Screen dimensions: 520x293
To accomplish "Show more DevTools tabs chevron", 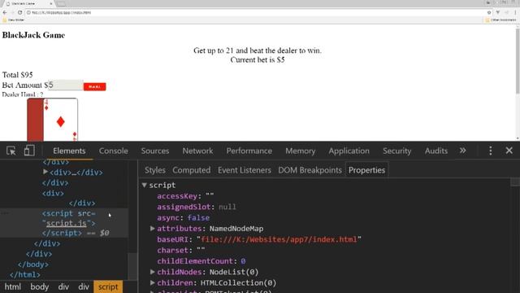I will coord(462,151).
